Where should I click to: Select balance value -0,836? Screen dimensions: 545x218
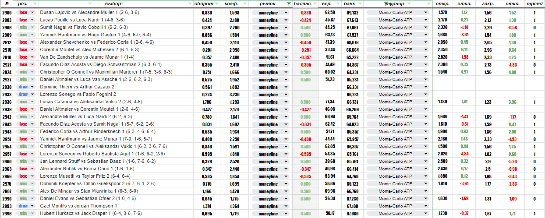pyautogui.click(x=305, y=13)
